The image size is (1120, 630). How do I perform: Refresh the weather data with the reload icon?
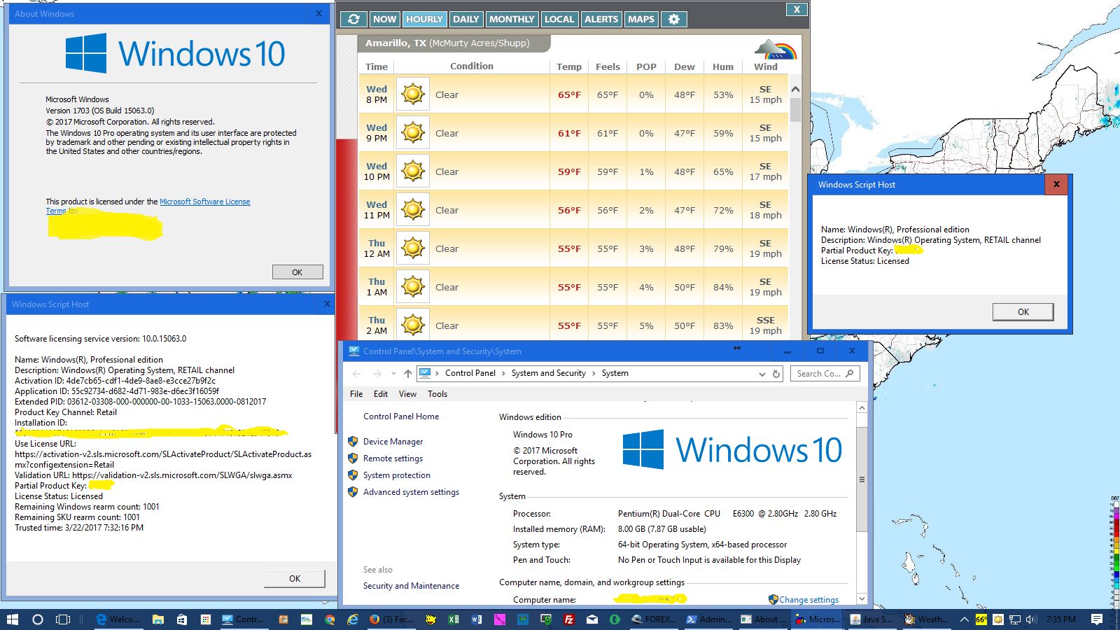(x=353, y=19)
